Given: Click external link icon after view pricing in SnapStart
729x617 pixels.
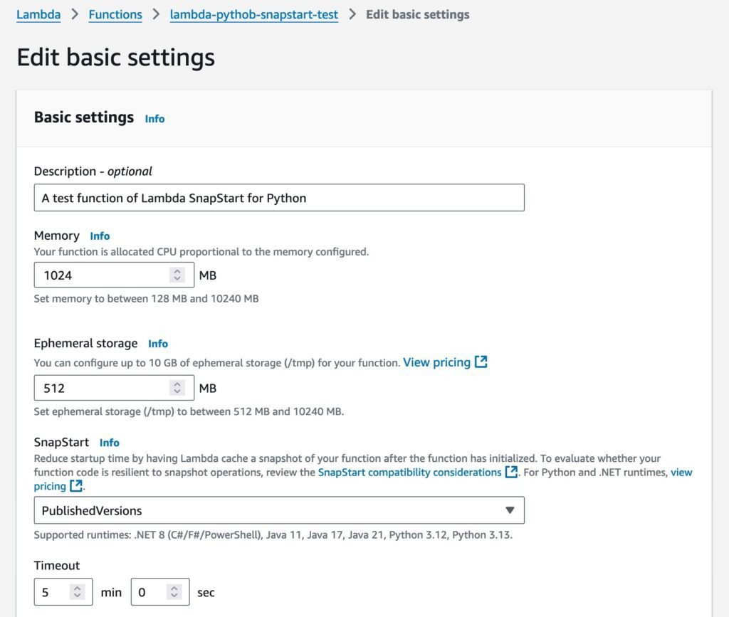Looking at the screenshot, I should (x=74, y=486).
